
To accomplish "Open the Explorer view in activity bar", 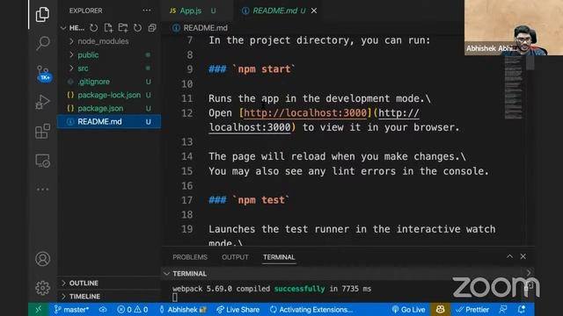I will tap(42, 14).
